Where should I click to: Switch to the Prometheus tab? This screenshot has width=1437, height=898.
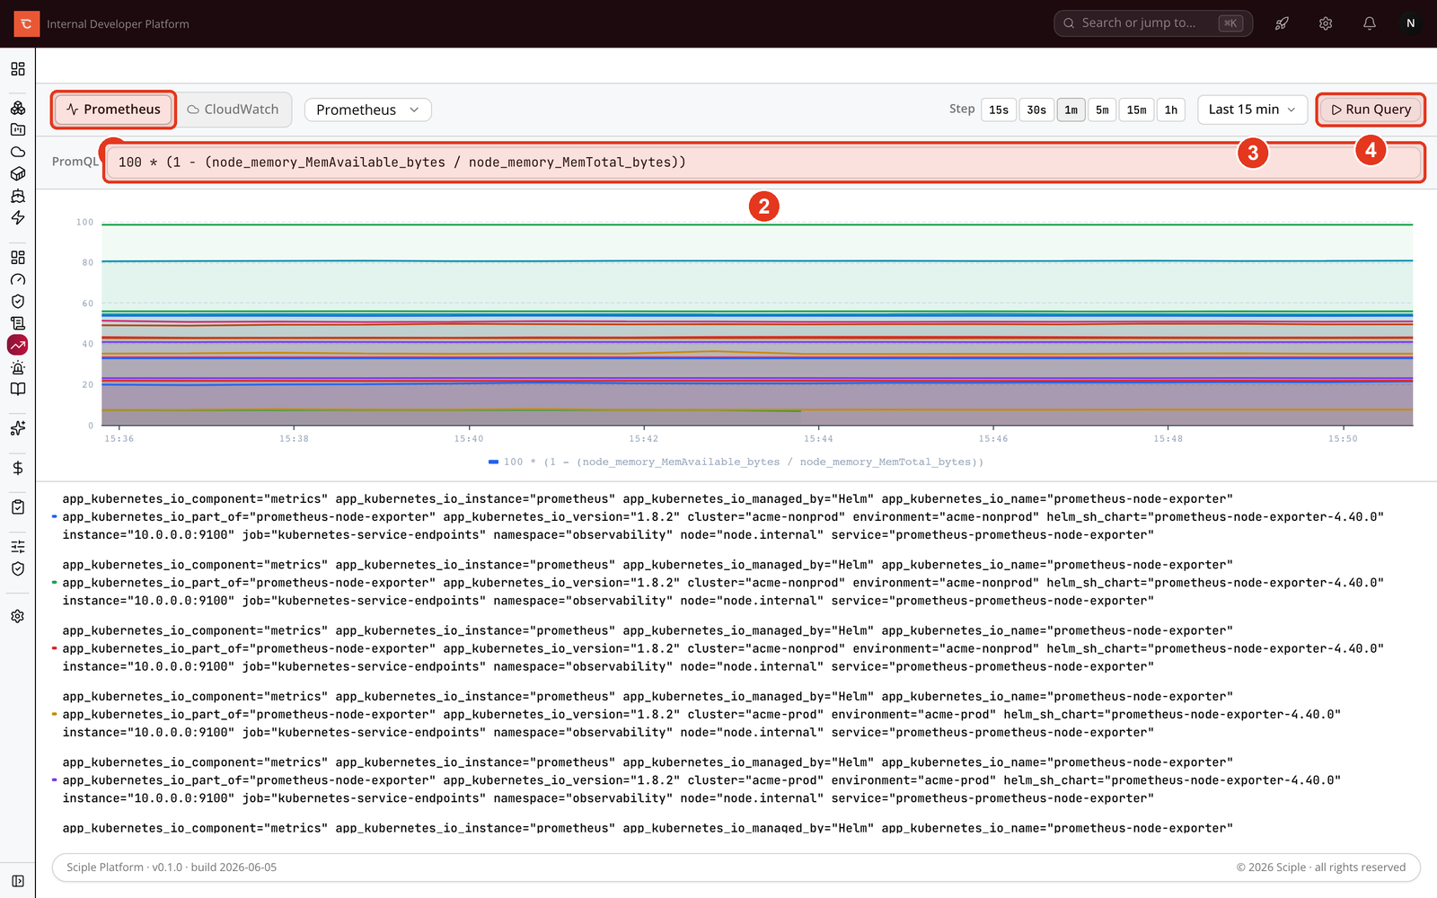click(x=113, y=110)
